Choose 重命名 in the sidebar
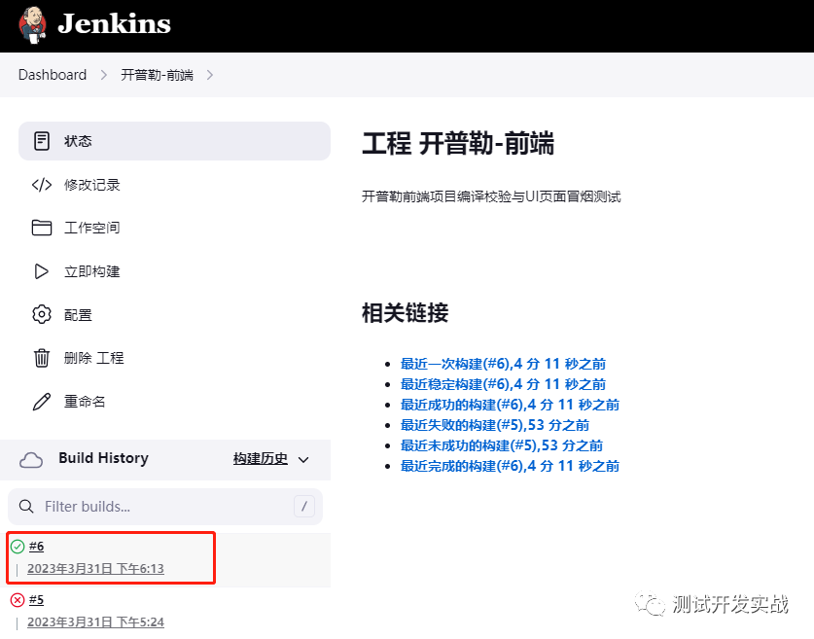 click(x=85, y=402)
